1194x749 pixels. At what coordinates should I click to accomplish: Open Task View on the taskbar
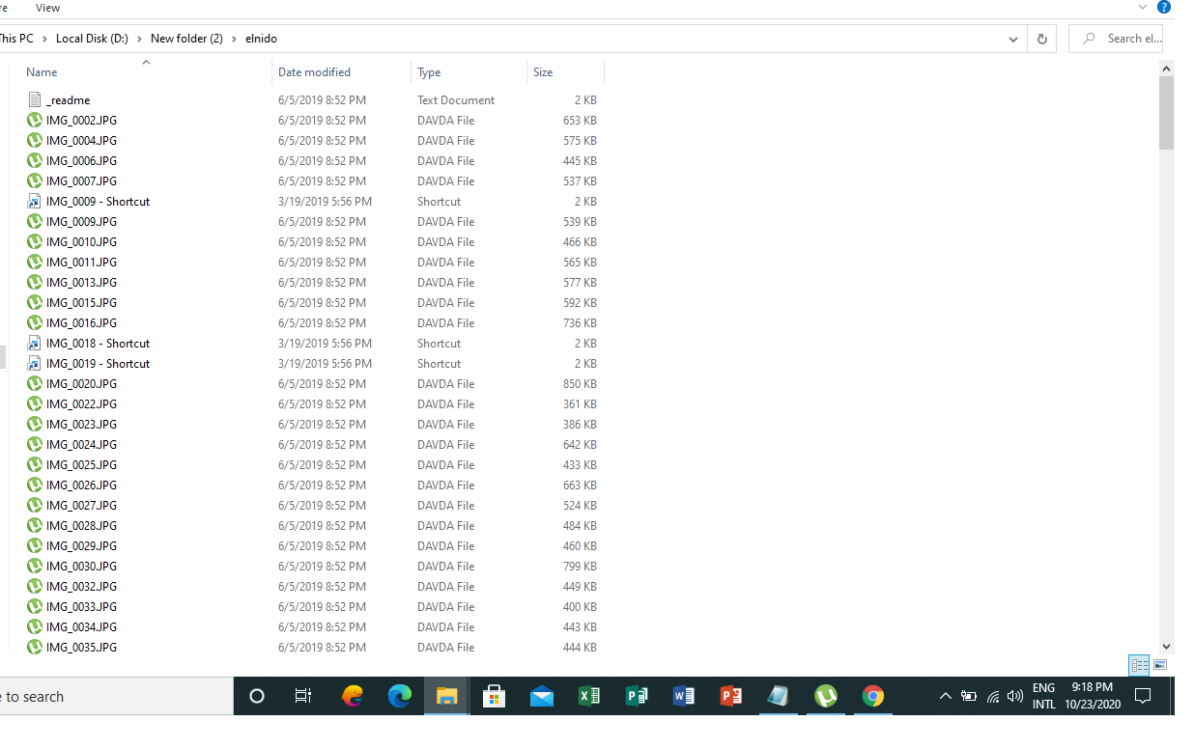(x=303, y=696)
